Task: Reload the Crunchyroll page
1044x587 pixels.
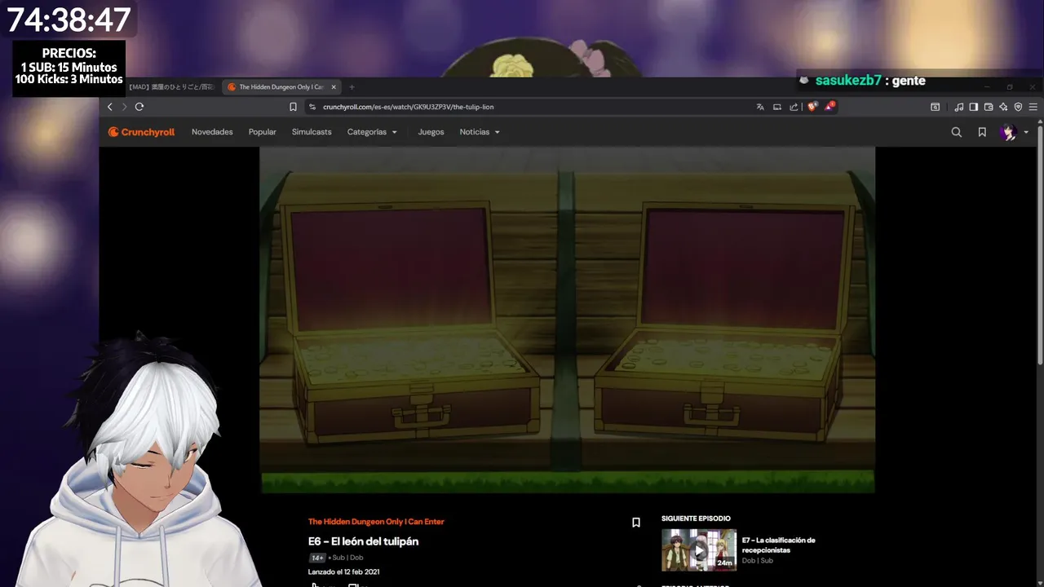Action: click(x=139, y=107)
